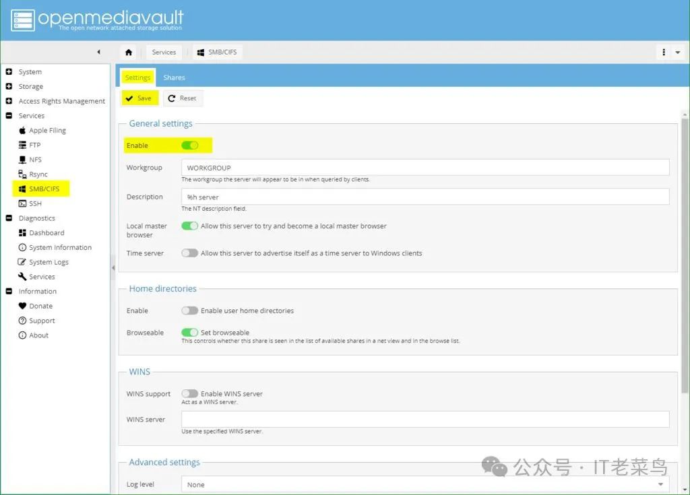Screen dimensions: 690x495
Task: Click the WINS server input field
Action: pos(425,420)
